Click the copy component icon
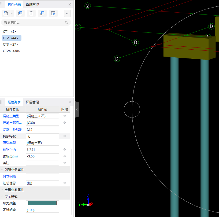This screenshot has width=219, height=217. [20, 13]
